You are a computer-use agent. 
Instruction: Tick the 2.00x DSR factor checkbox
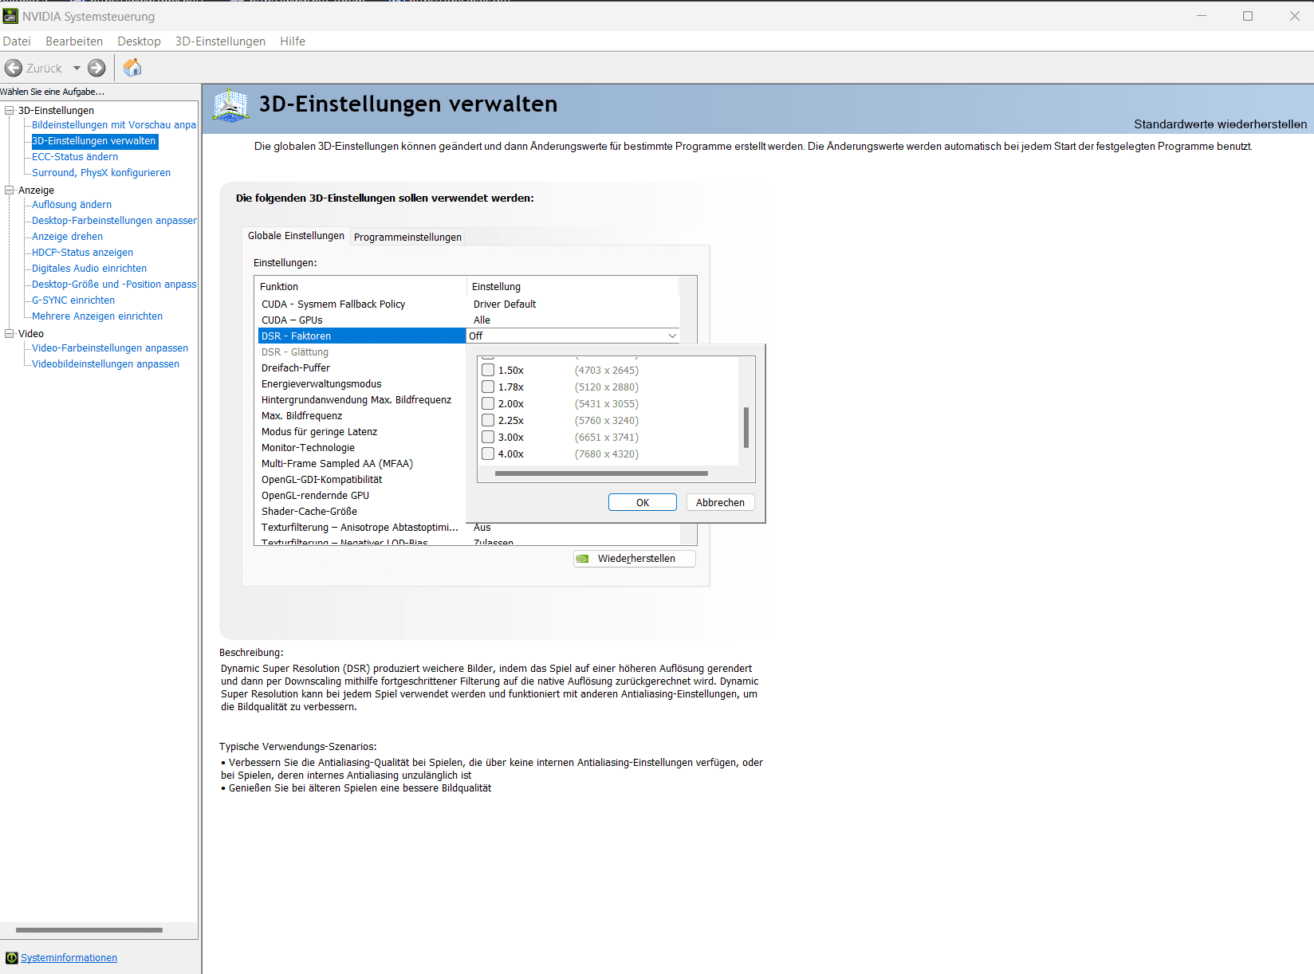pos(488,403)
